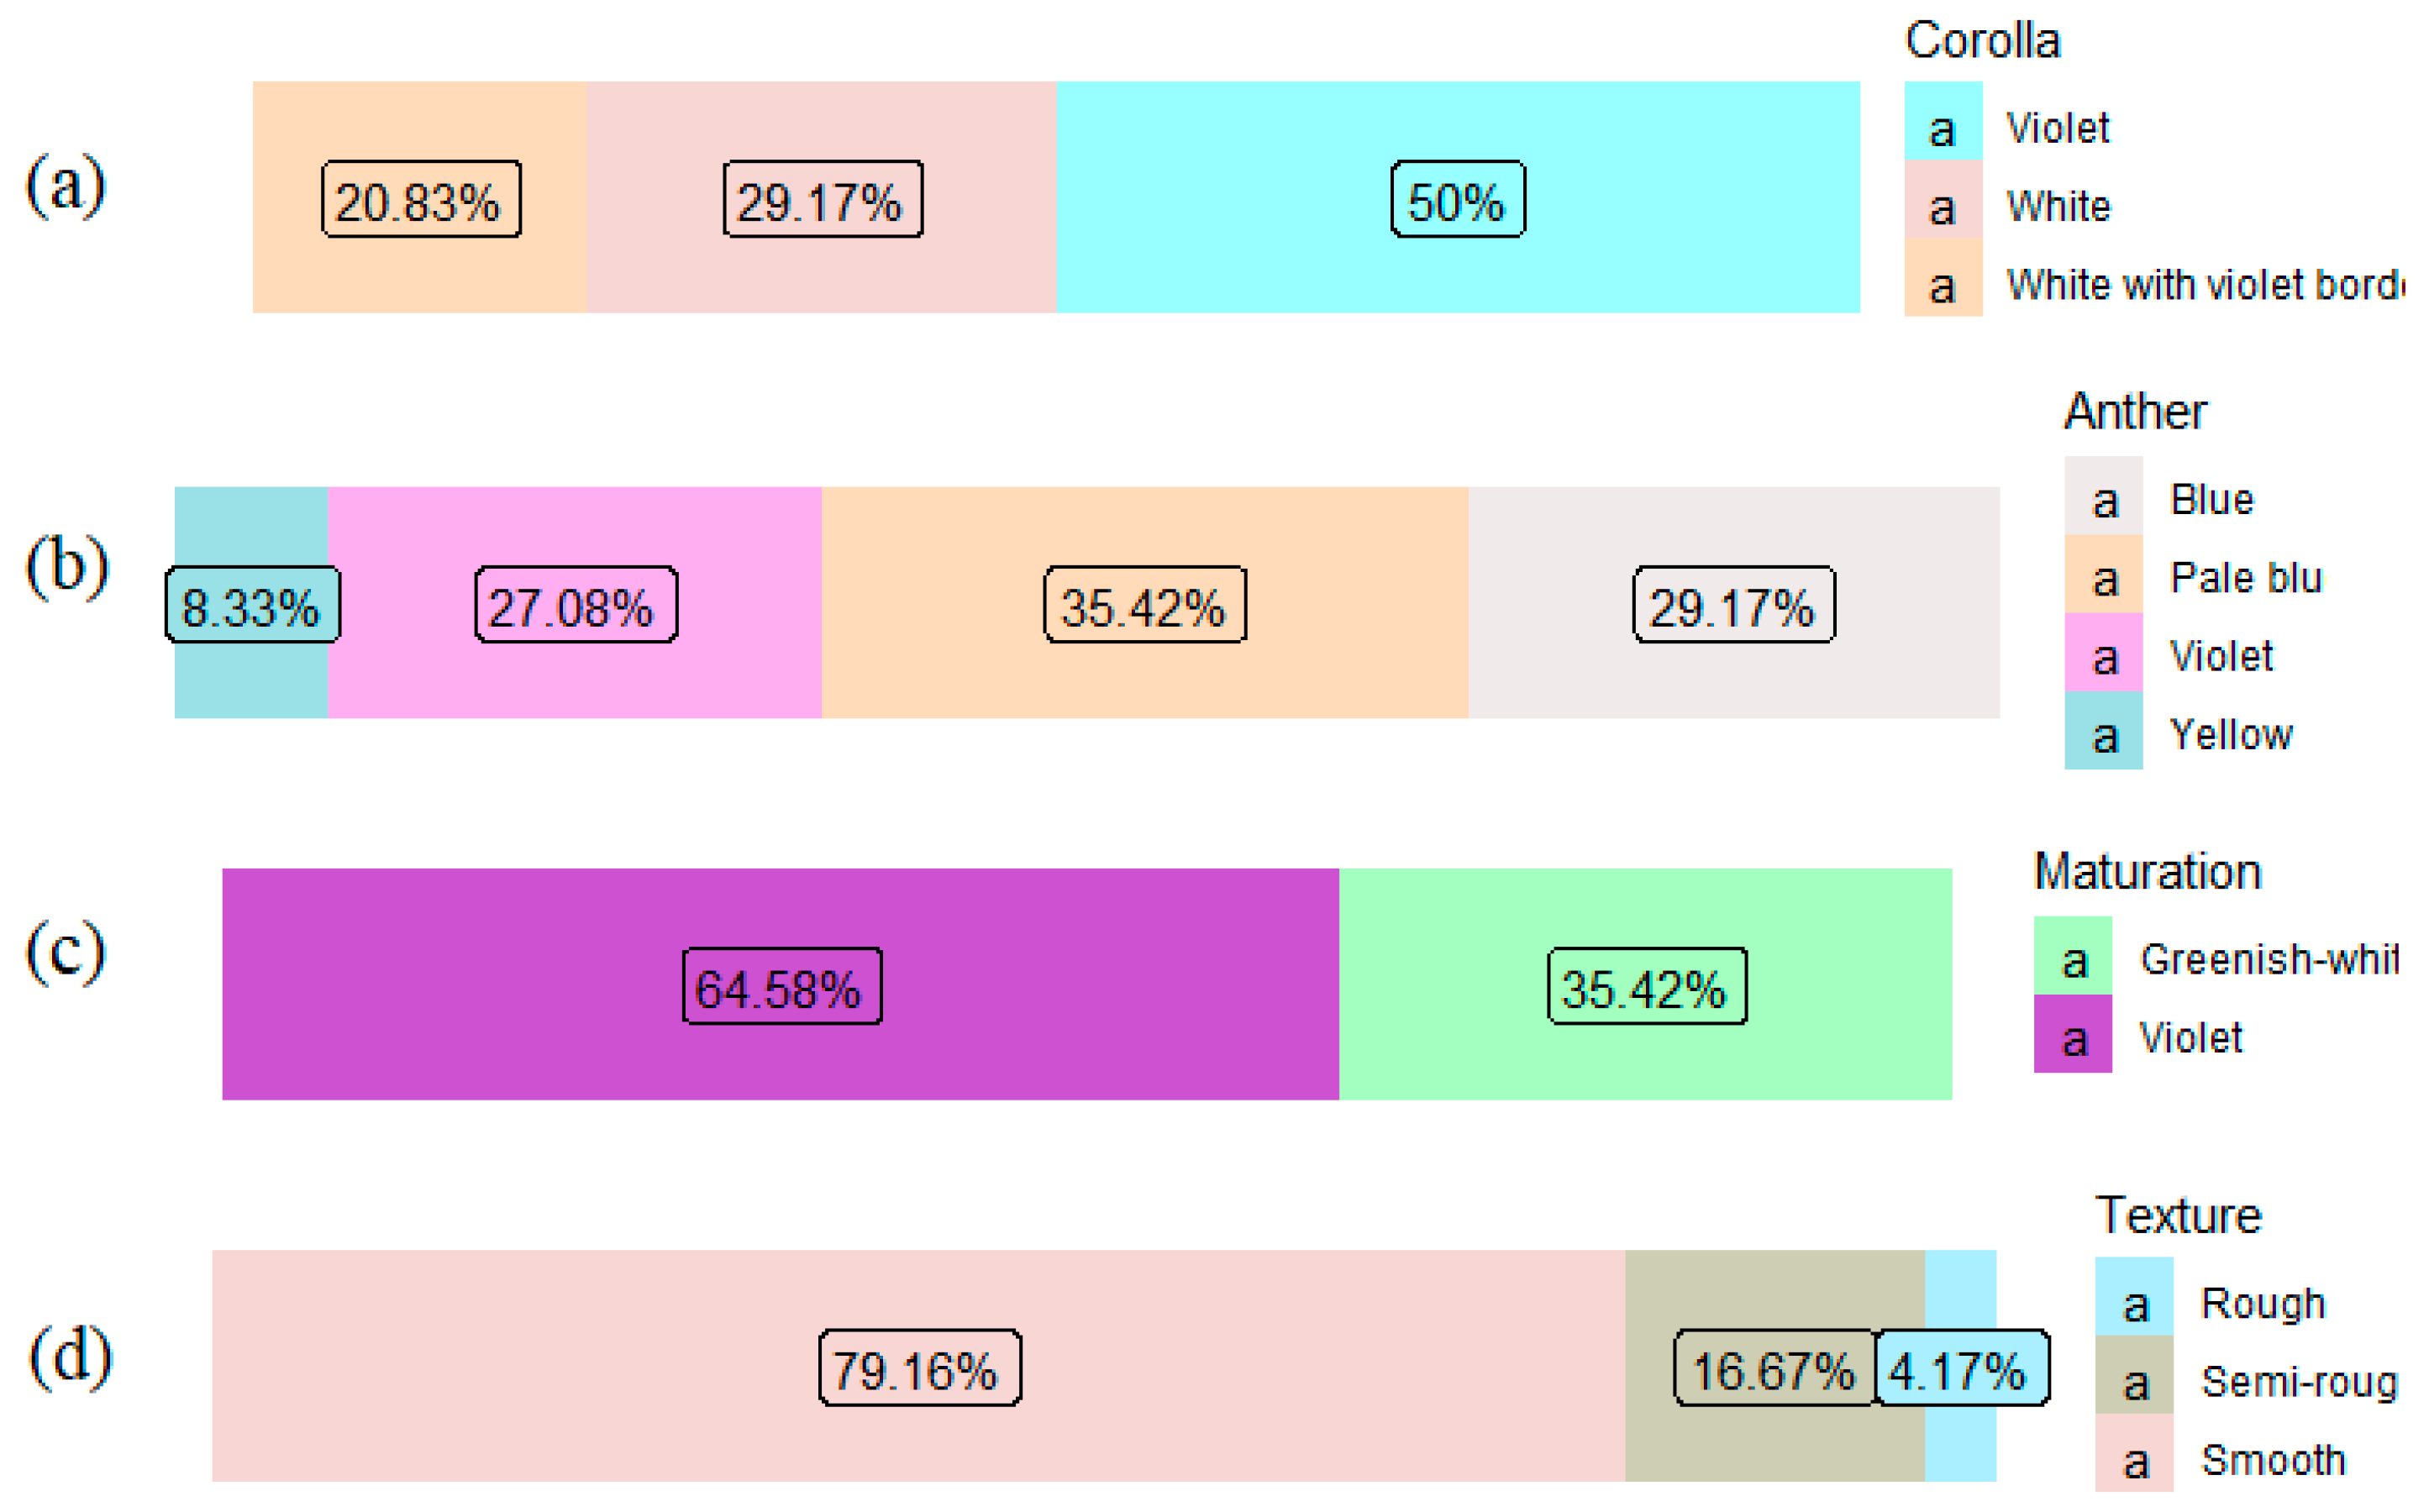Screen dimensions: 2429x1512
Task: Click the 64.58% label on the violet segment
Action: (782, 987)
